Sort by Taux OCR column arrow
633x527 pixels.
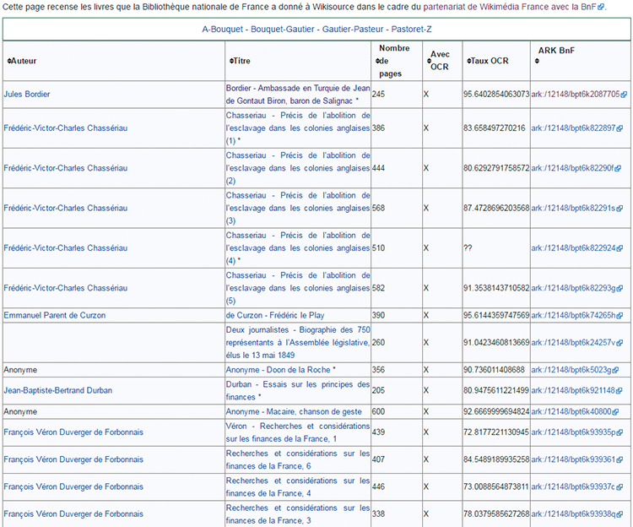pos(468,61)
